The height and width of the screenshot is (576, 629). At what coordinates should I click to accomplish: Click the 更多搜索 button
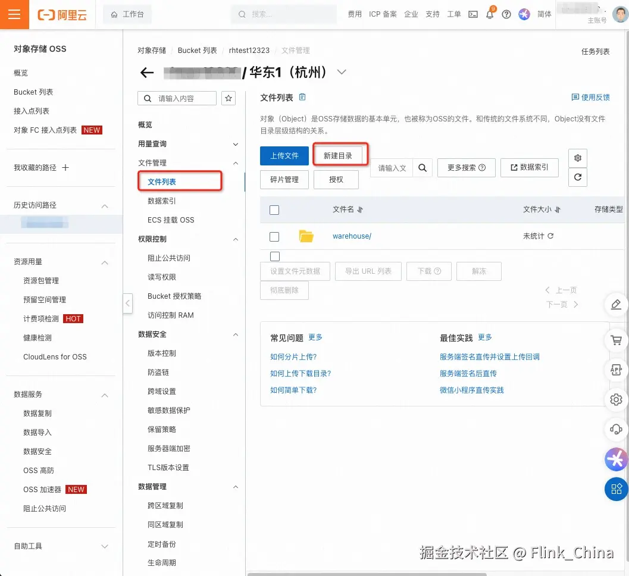[467, 168]
